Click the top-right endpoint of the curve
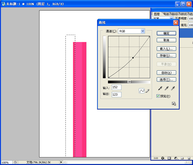193x165 pixels. 149,37
